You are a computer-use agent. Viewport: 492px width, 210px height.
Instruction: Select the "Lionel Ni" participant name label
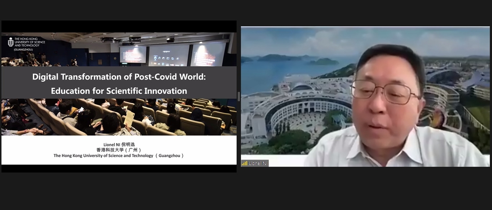[x=258, y=163]
